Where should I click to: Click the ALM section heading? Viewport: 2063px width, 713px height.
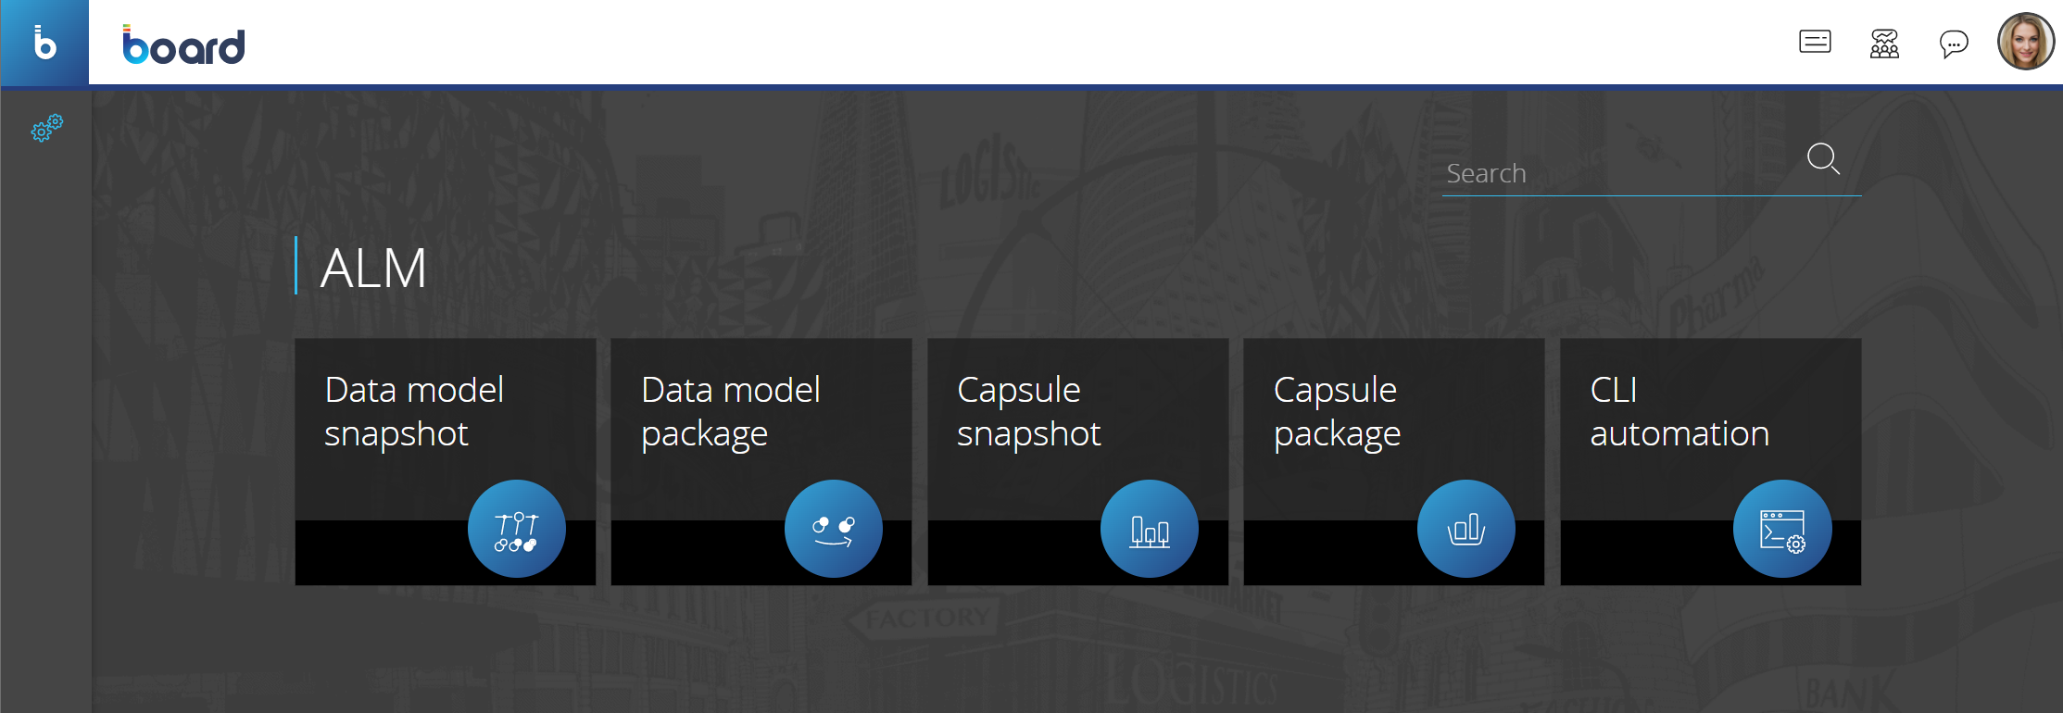tap(373, 269)
